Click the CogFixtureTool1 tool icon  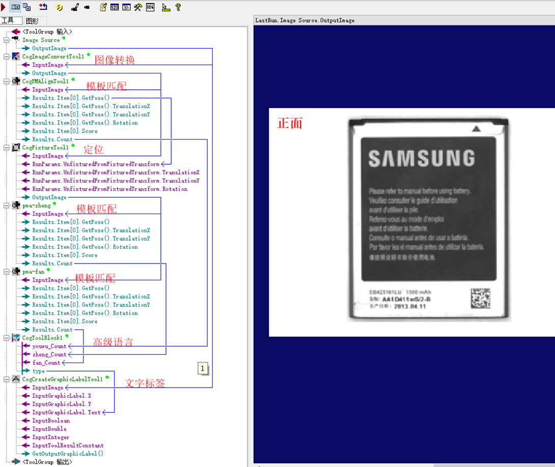click(16, 147)
